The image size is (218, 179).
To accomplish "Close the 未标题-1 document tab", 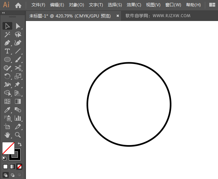I will click(x=118, y=16).
